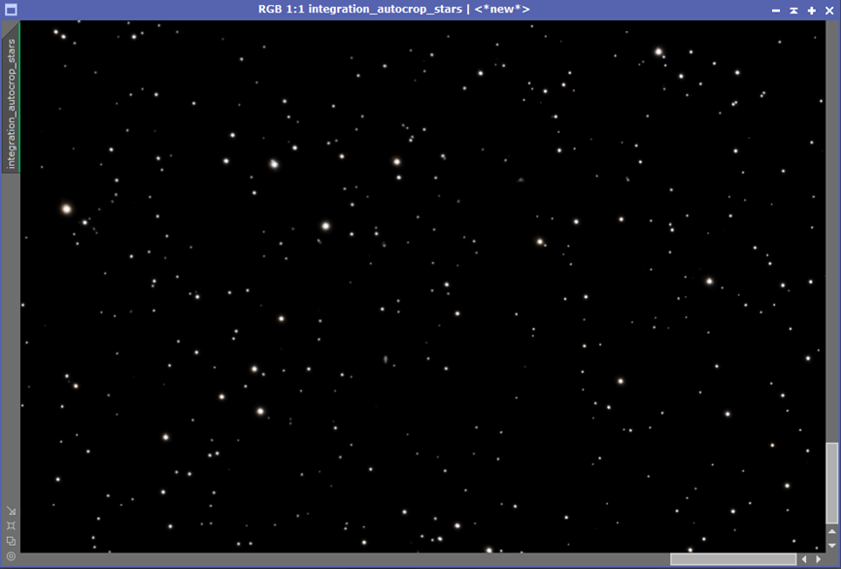
Task: Close the integration_autocrop_stars image window
Action: point(829,10)
